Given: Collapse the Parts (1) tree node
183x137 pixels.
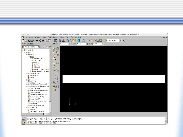Looking at the screenshot, I should click(x=27, y=54).
